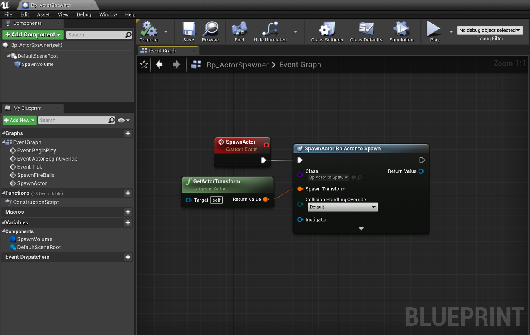The image size is (530, 335).
Task: Select SpawnFireBalls event entry
Action: point(36,175)
